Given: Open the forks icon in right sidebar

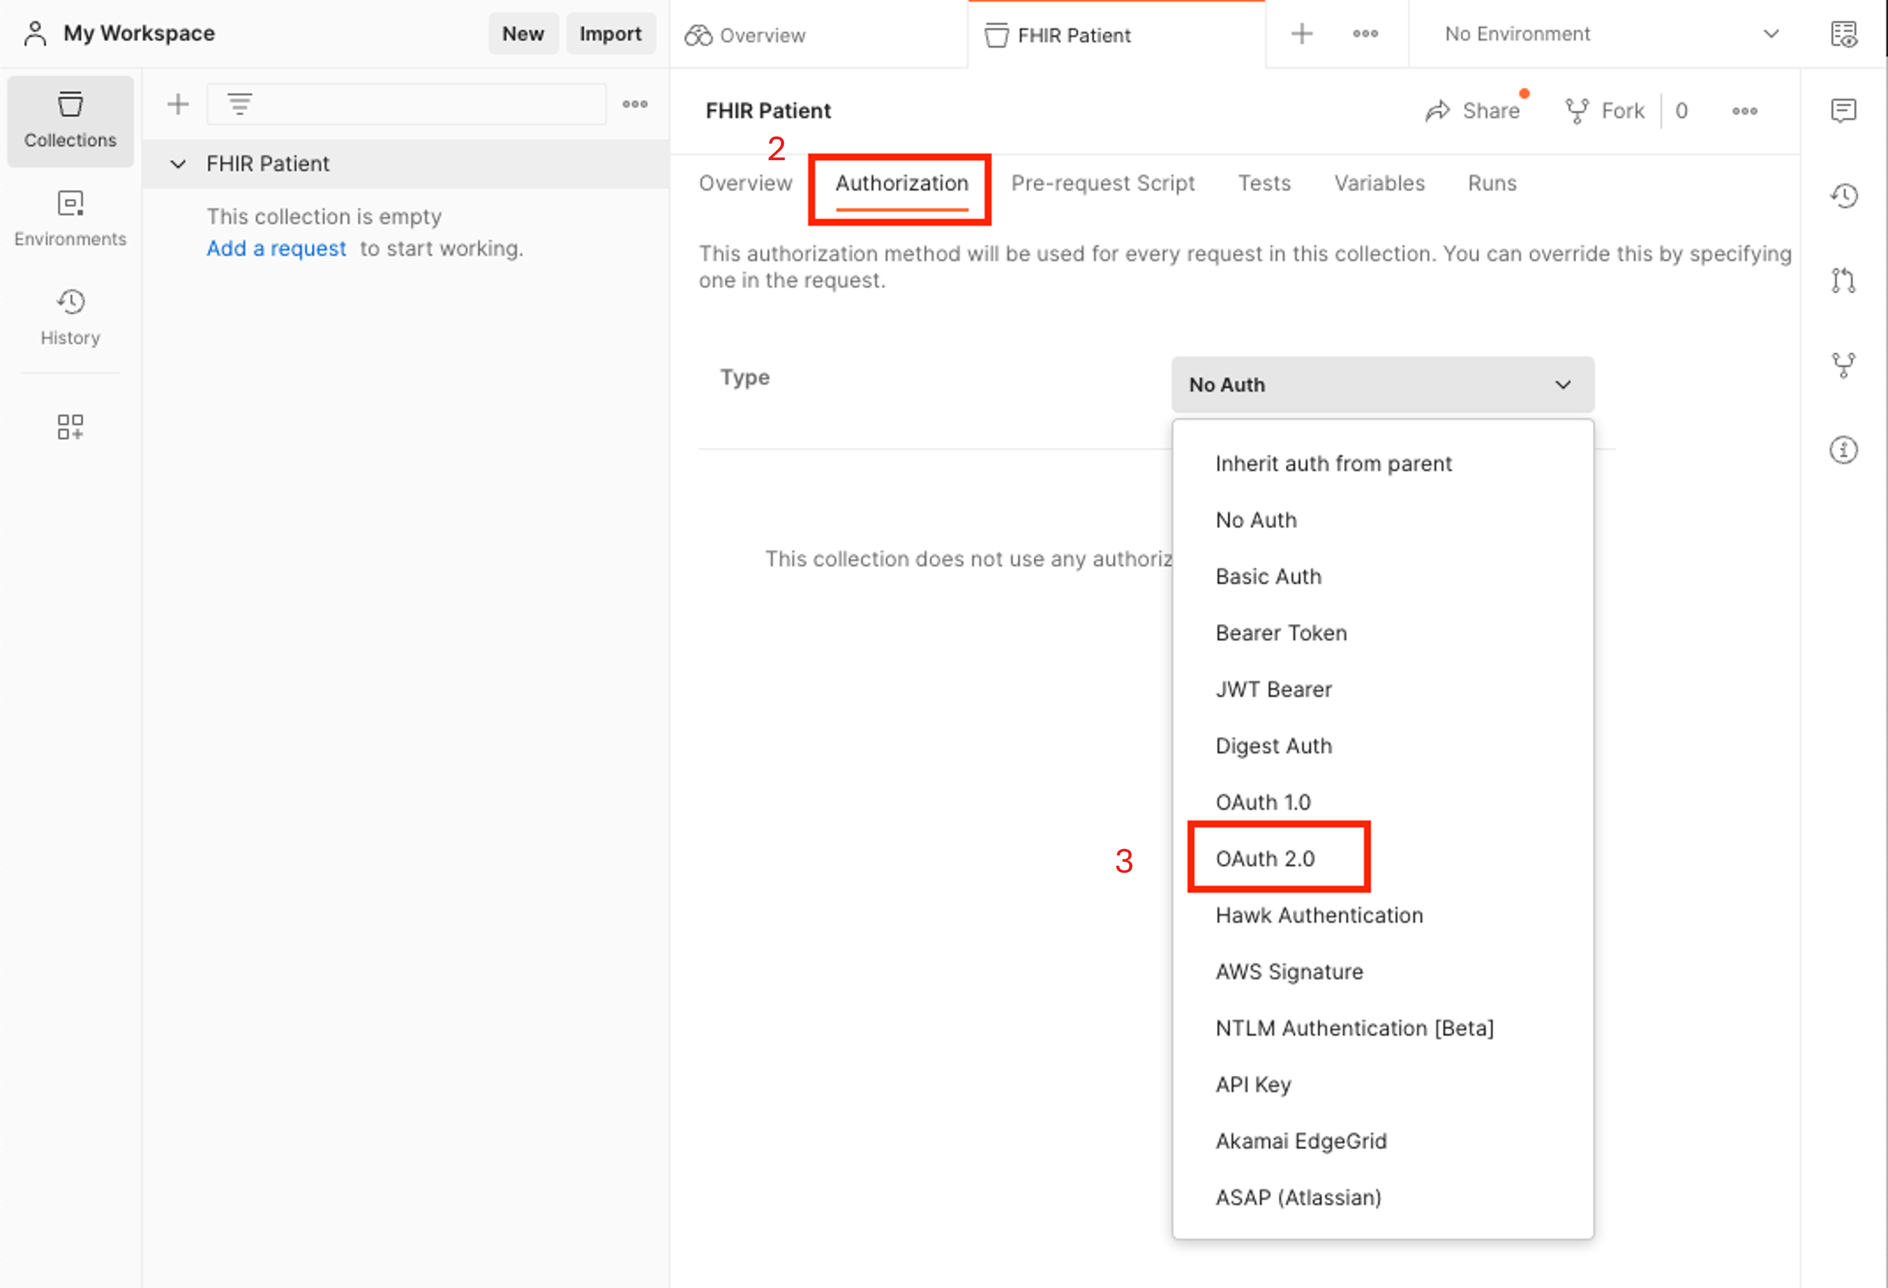Looking at the screenshot, I should click(1844, 365).
